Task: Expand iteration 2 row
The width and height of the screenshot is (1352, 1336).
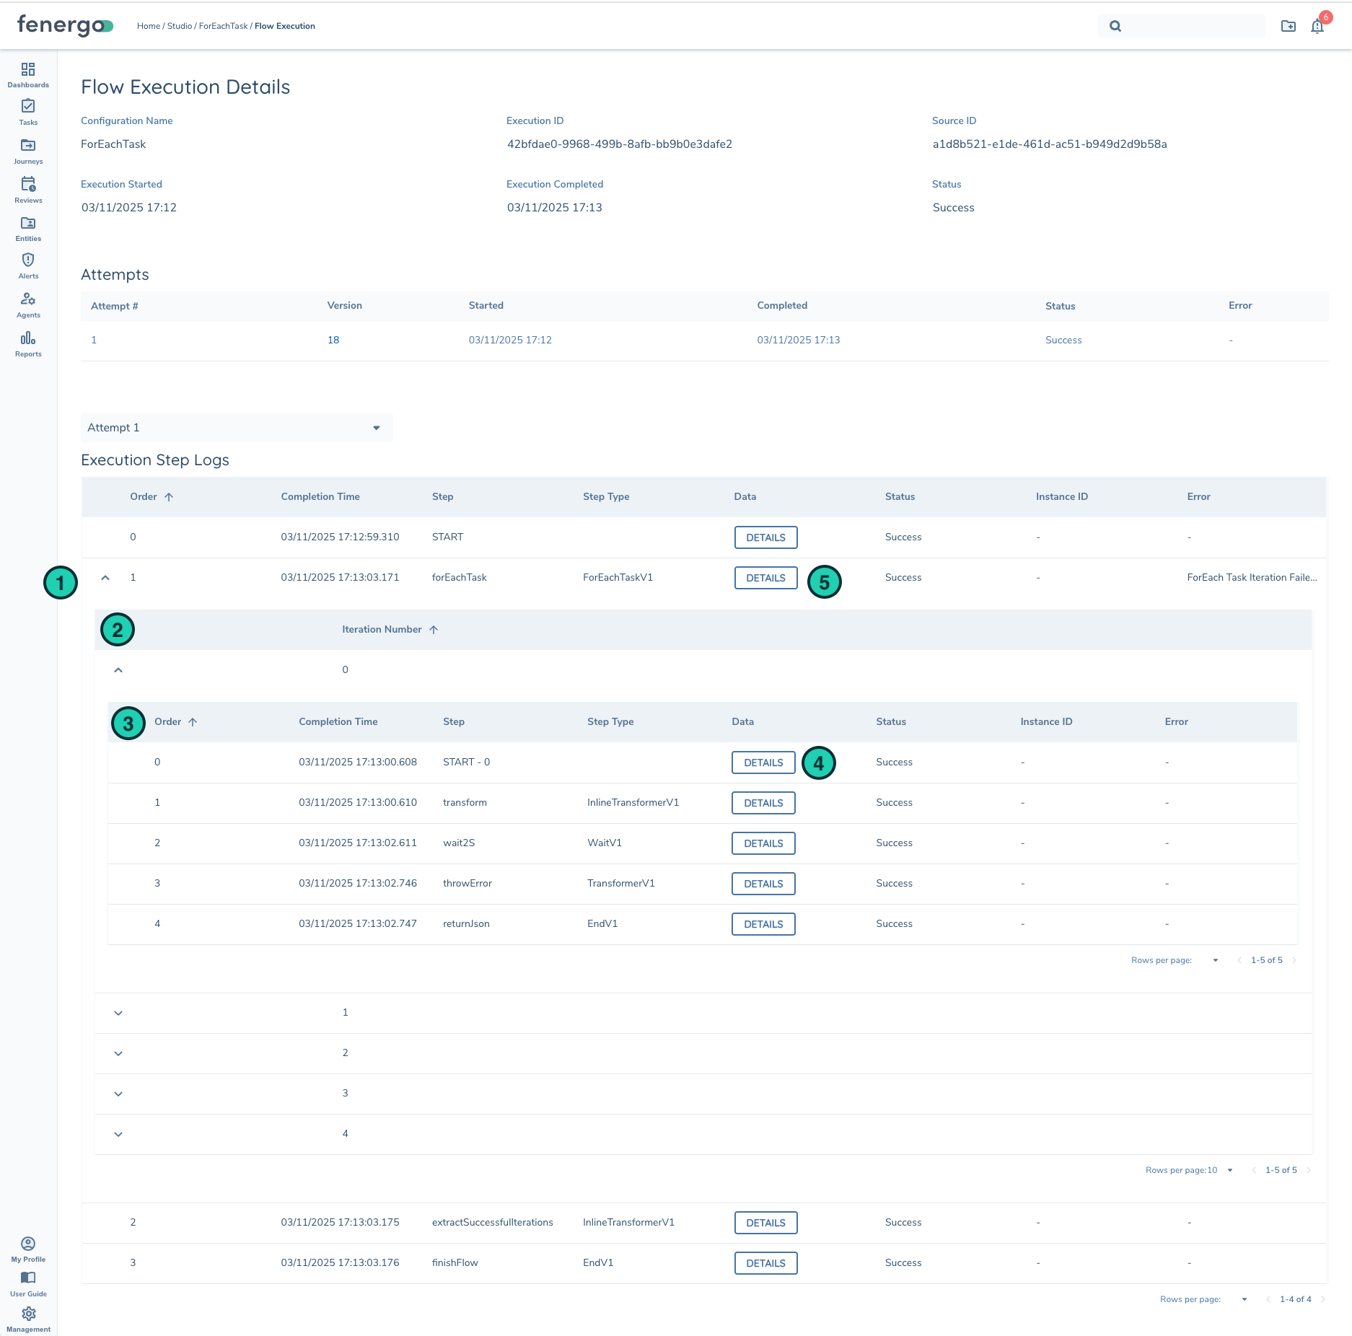Action: click(x=118, y=1052)
